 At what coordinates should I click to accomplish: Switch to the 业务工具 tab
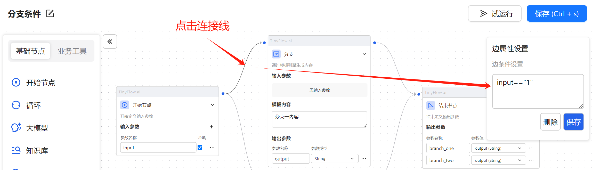(72, 51)
